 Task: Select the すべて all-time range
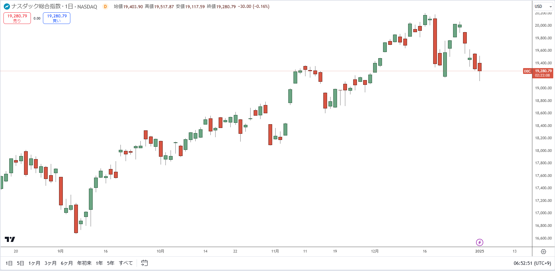point(126,263)
